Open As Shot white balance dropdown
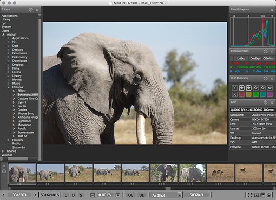The width and height of the screenshot is (276, 200). 167,195
